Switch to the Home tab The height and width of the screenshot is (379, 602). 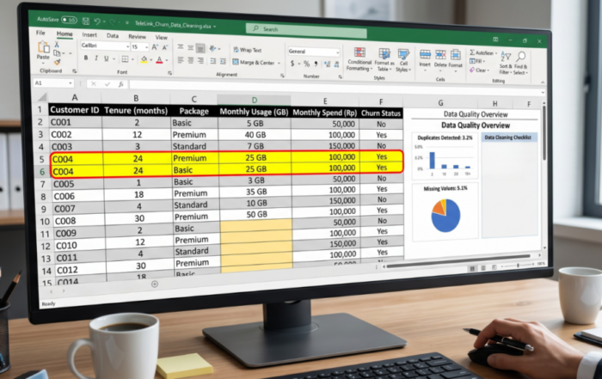pos(64,34)
